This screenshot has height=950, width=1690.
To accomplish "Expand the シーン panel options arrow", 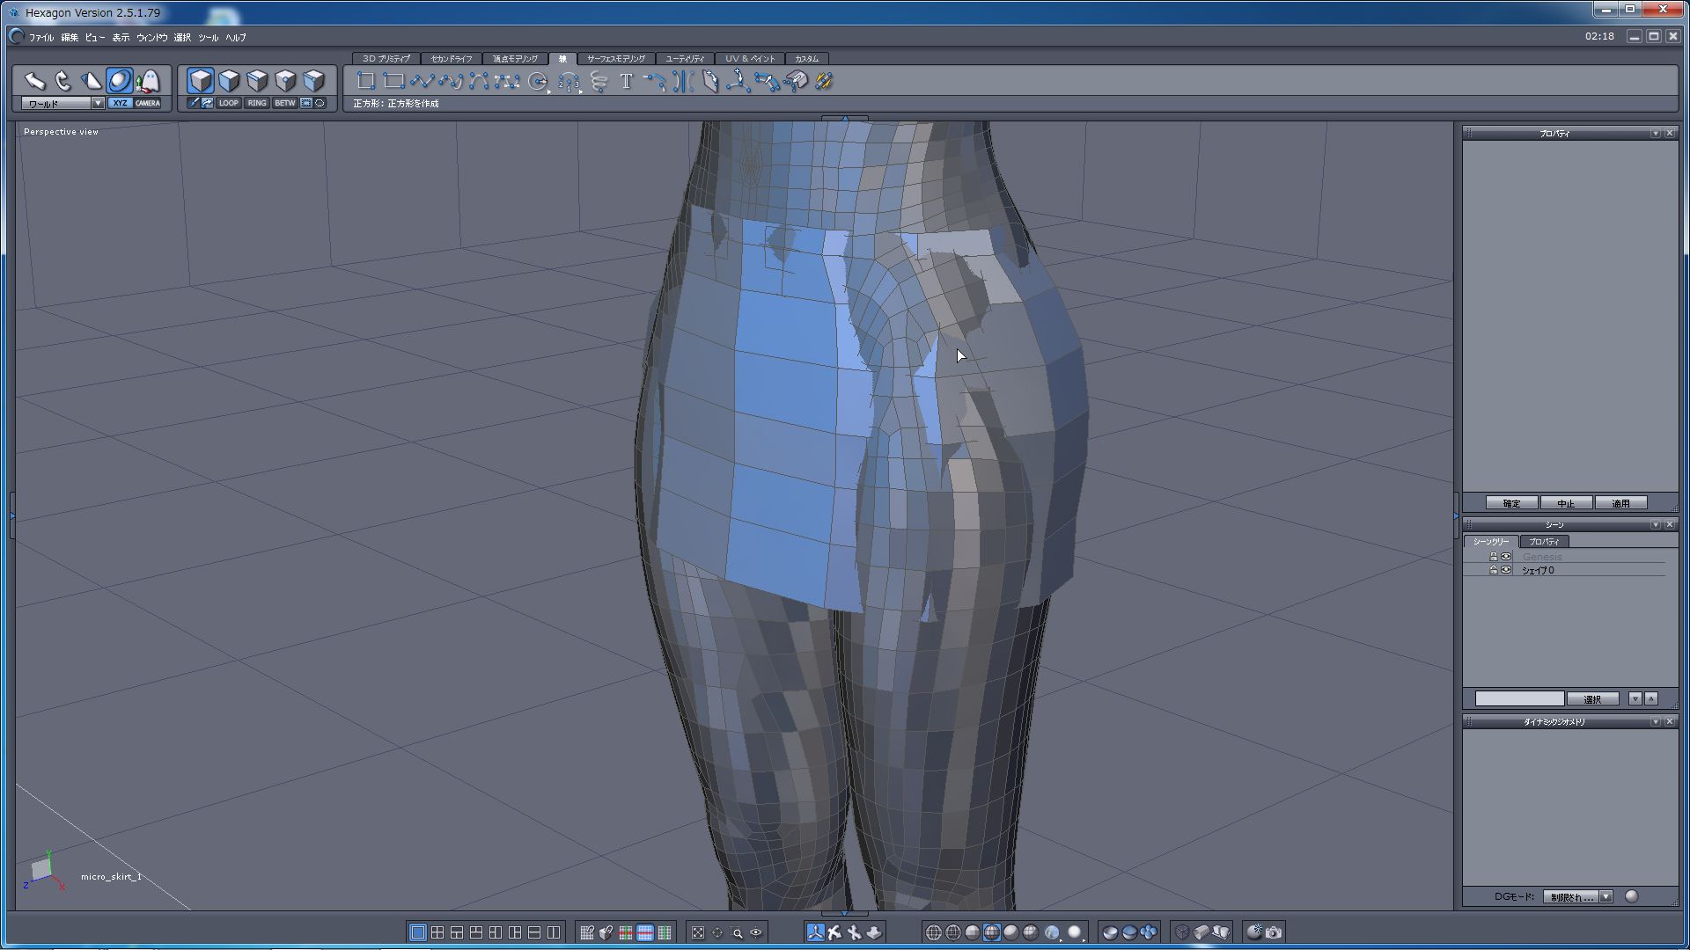I will click(x=1655, y=525).
